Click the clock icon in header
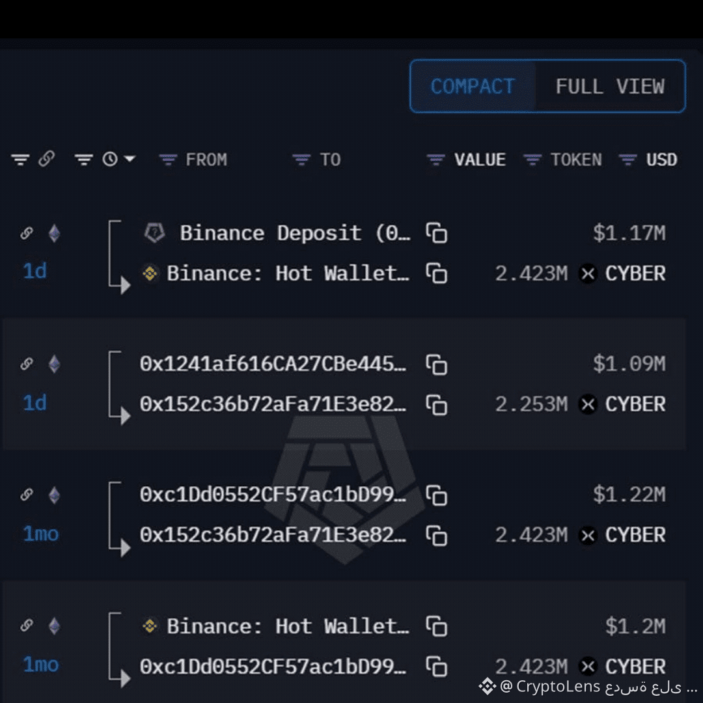Screen dimensions: 703x703 (110, 159)
